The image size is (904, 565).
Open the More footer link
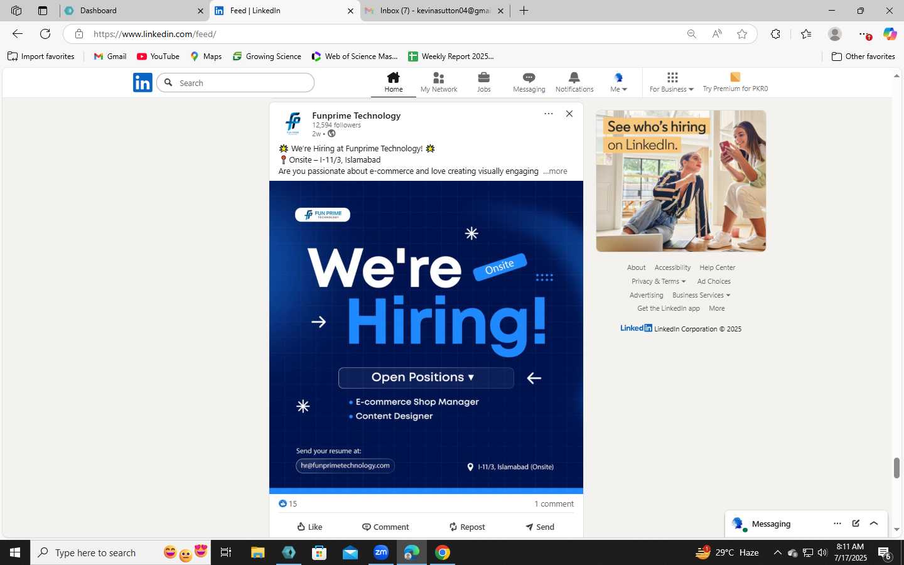point(716,308)
